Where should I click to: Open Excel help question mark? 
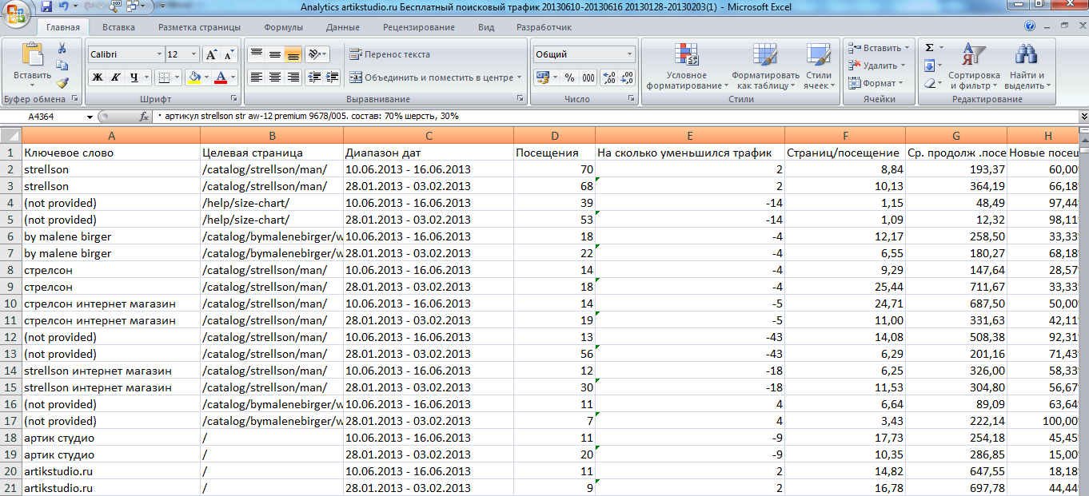[x=1030, y=26]
